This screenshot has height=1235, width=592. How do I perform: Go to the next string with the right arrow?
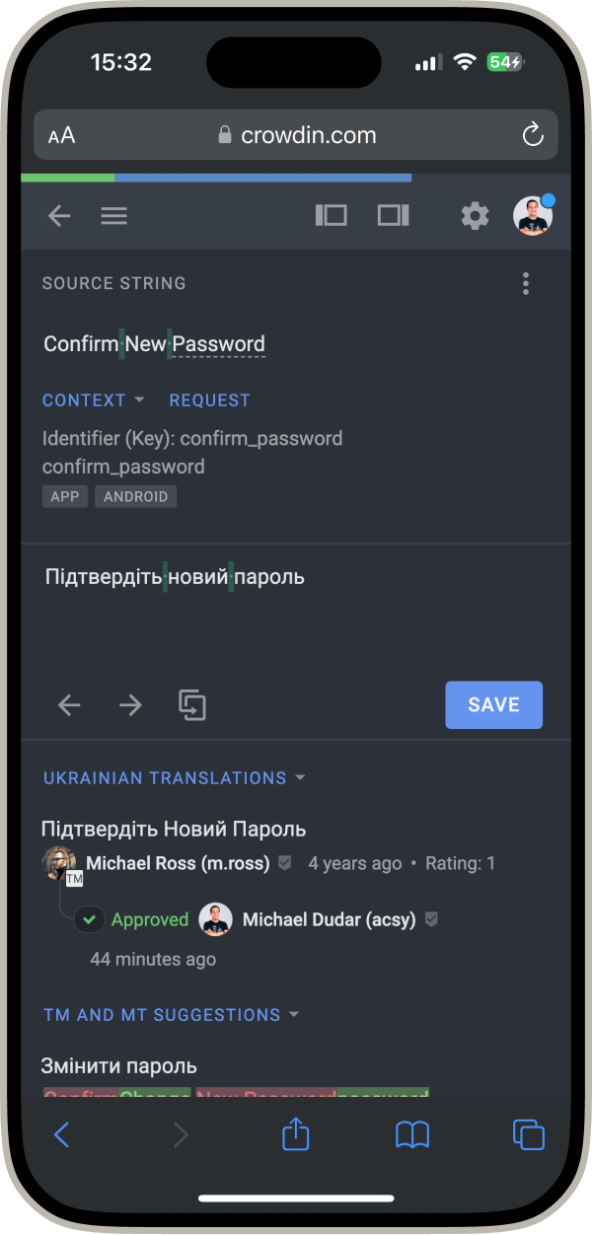pyautogui.click(x=130, y=704)
